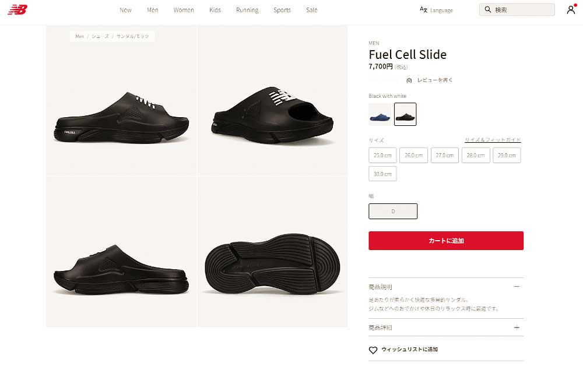Expand product details with plus icon

click(517, 328)
